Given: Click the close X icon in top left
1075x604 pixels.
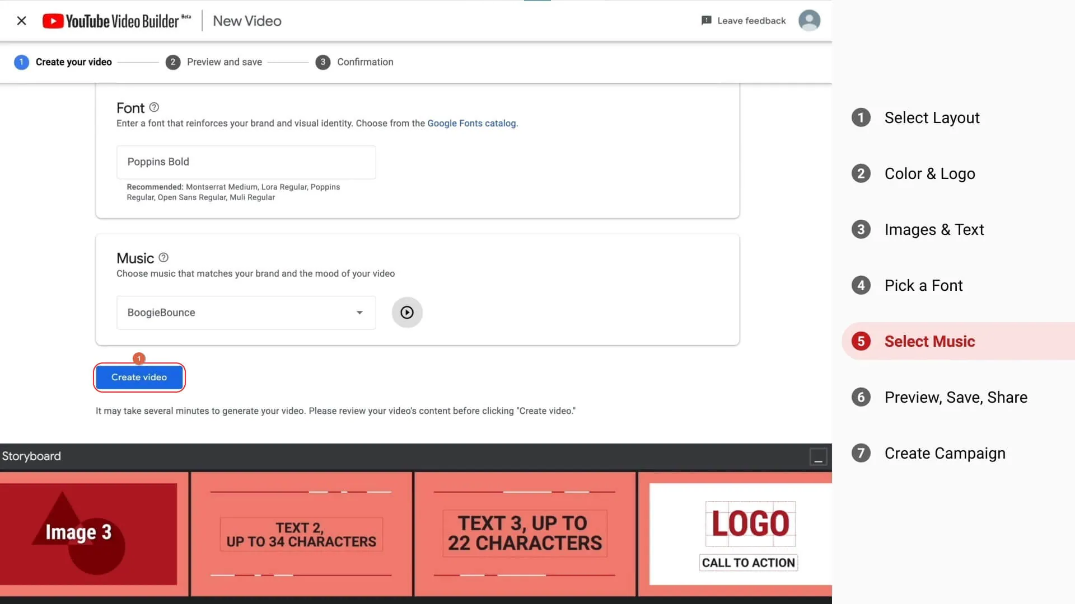Looking at the screenshot, I should coord(21,21).
